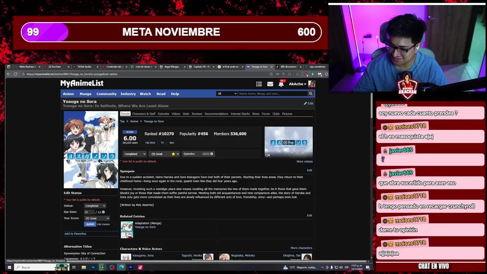Viewport: 487px width, 274px height.
Task: Click the Related Entries Edit link
Action: [x=309, y=216]
